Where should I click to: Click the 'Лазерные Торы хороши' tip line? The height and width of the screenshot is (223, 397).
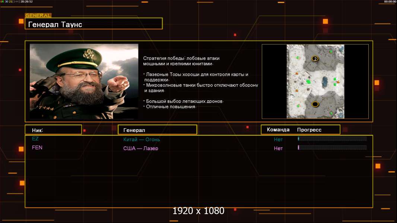pos(196,74)
